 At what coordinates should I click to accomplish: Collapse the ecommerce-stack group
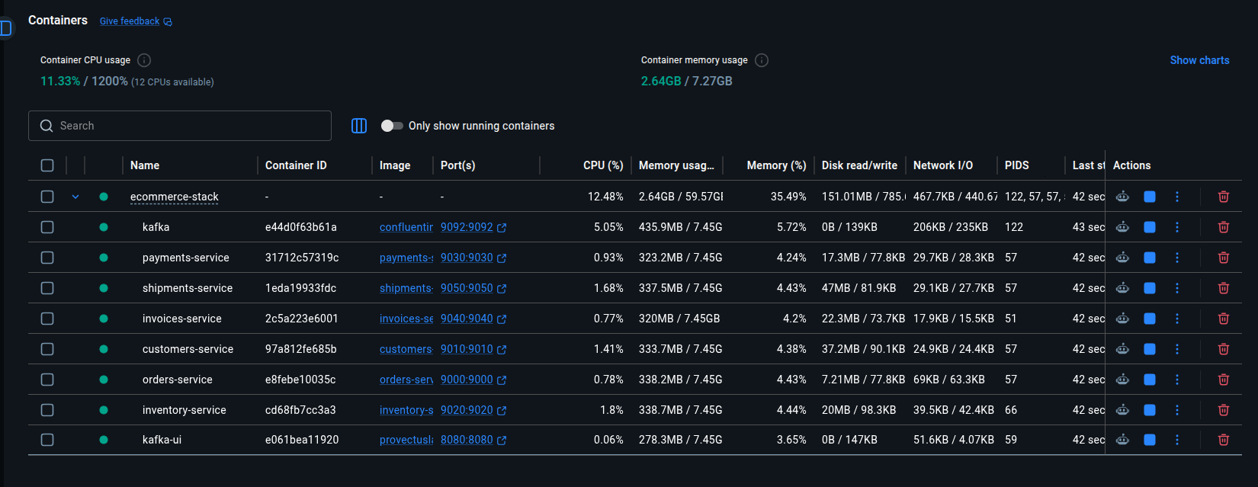pyautogui.click(x=75, y=197)
